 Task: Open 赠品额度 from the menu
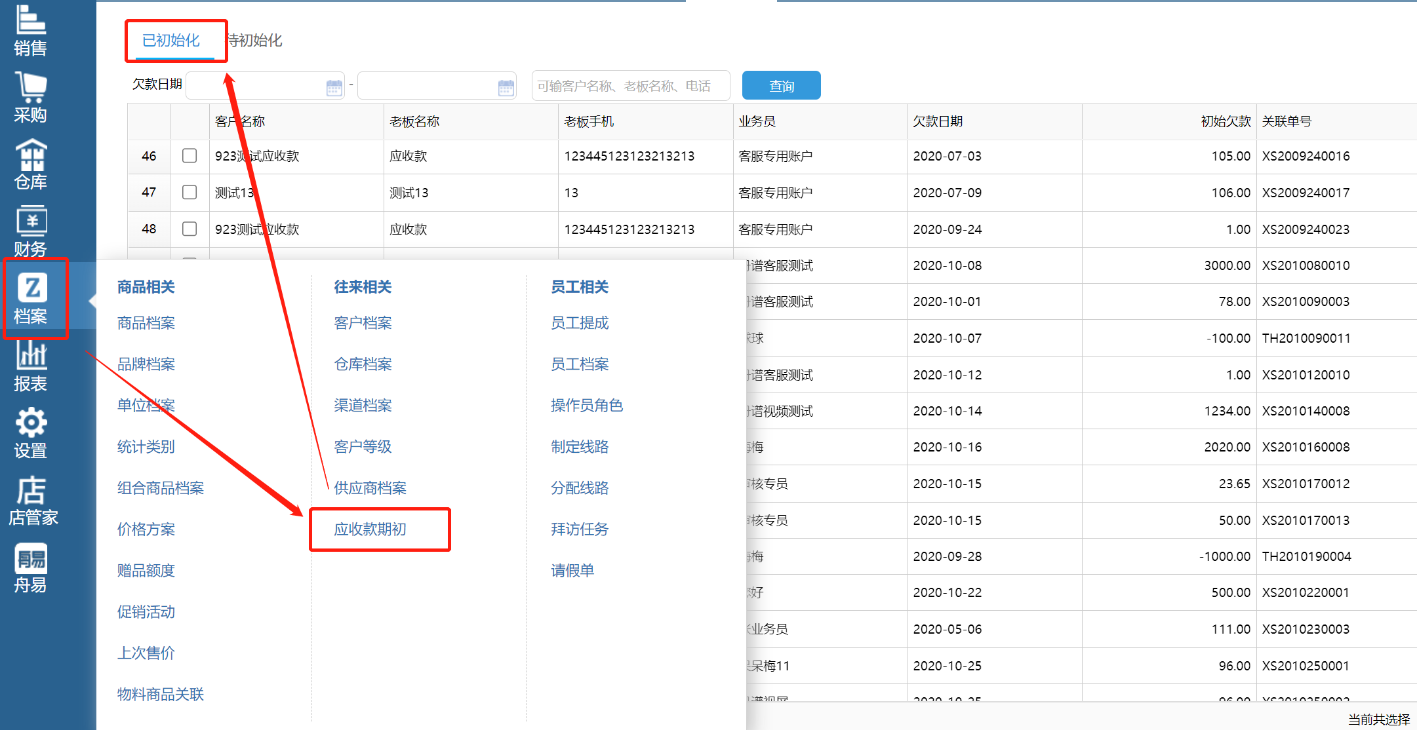click(x=146, y=571)
